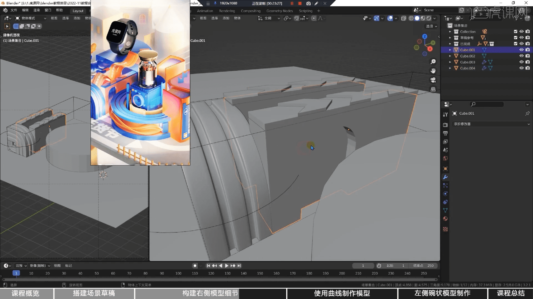Open the 渲染 Render menu
This screenshot has height=299, width=533.
point(37,11)
